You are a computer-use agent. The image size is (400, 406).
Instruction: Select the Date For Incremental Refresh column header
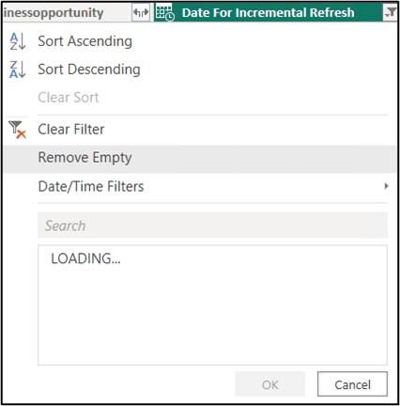point(268,13)
